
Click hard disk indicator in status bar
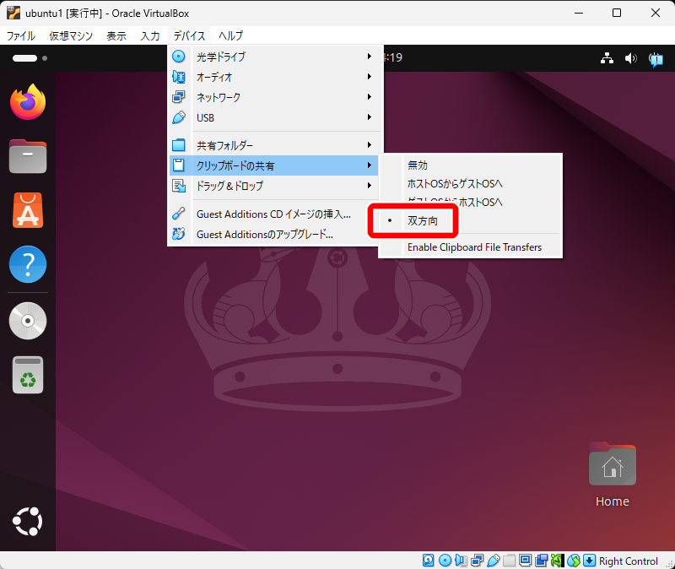pyautogui.click(x=429, y=561)
